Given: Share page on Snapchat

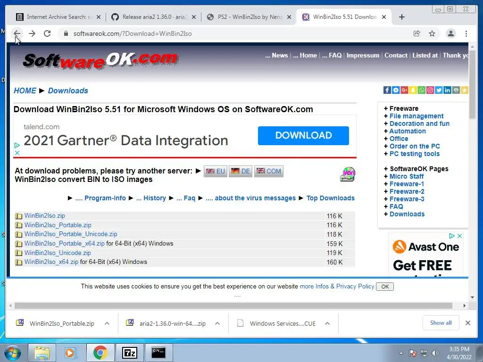Looking at the screenshot, I should (413, 90).
